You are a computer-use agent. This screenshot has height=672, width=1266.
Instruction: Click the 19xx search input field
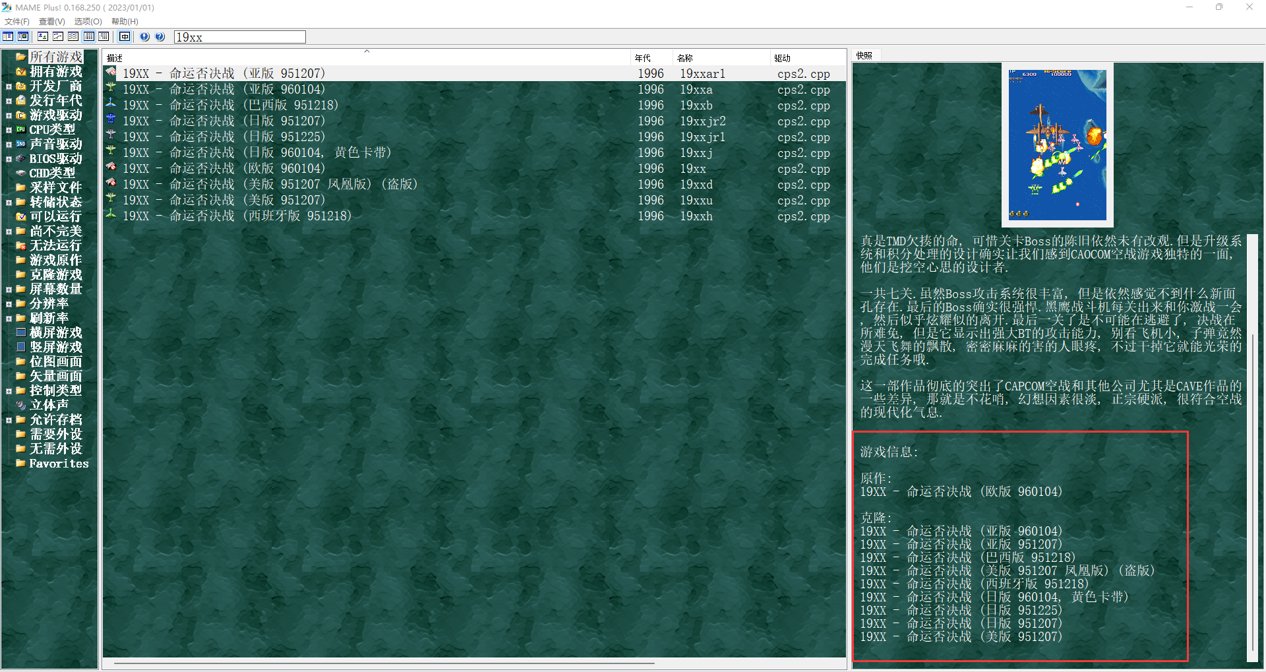[239, 38]
